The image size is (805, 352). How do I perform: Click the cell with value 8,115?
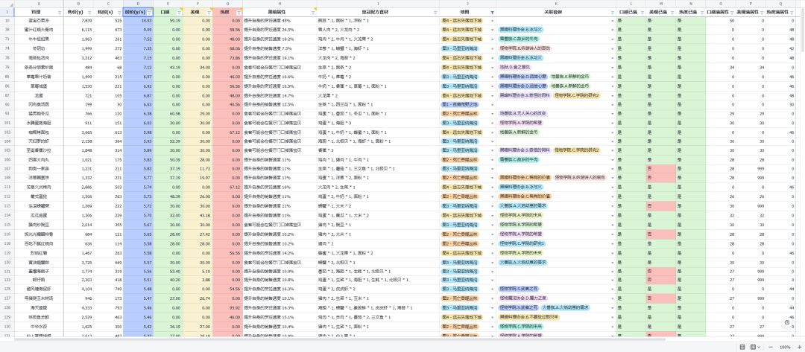[x=78, y=31]
